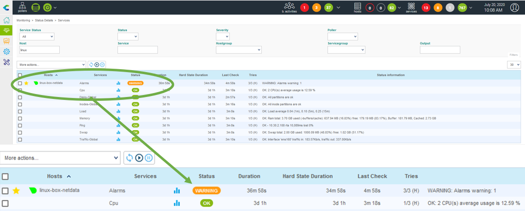Click the green business activities counter 37
The image size is (525, 211).
[x=328, y=8]
